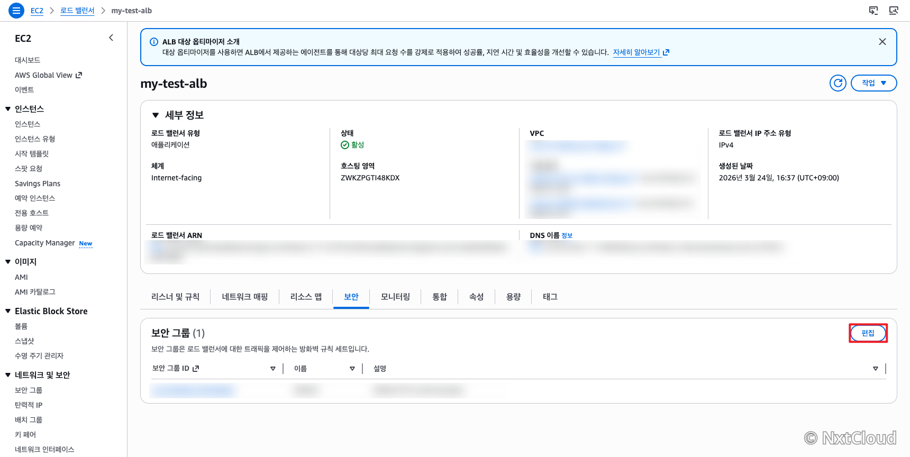Open 전용 호스트 in the sidebar
910x457 pixels.
pyautogui.click(x=32, y=213)
